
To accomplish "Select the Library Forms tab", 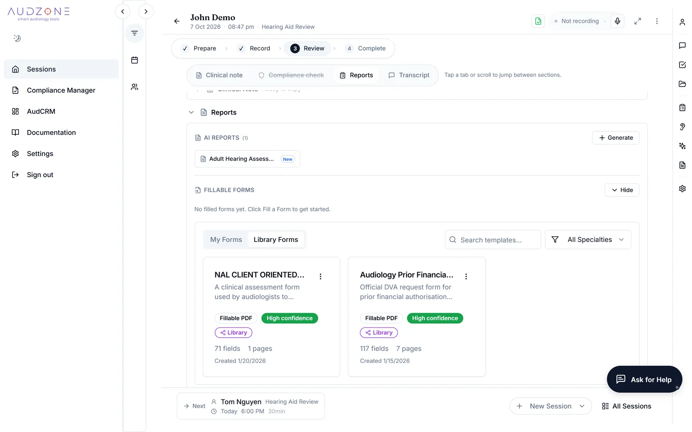I will tap(276, 239).
